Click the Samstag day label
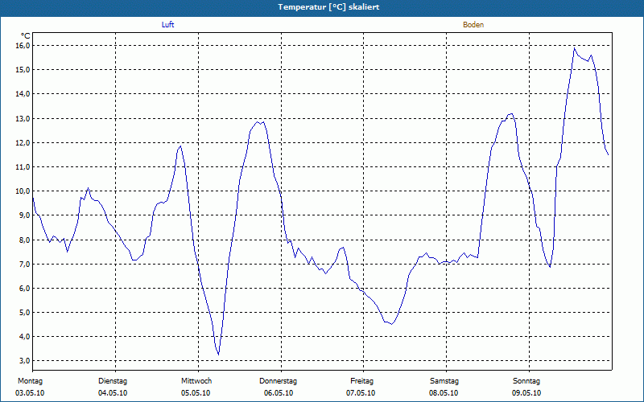Viewport: 644px width, 402px height. [x=444, y=381]
